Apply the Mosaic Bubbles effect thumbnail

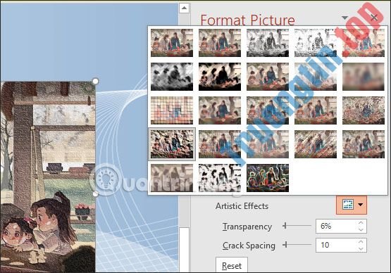[316, 110]
